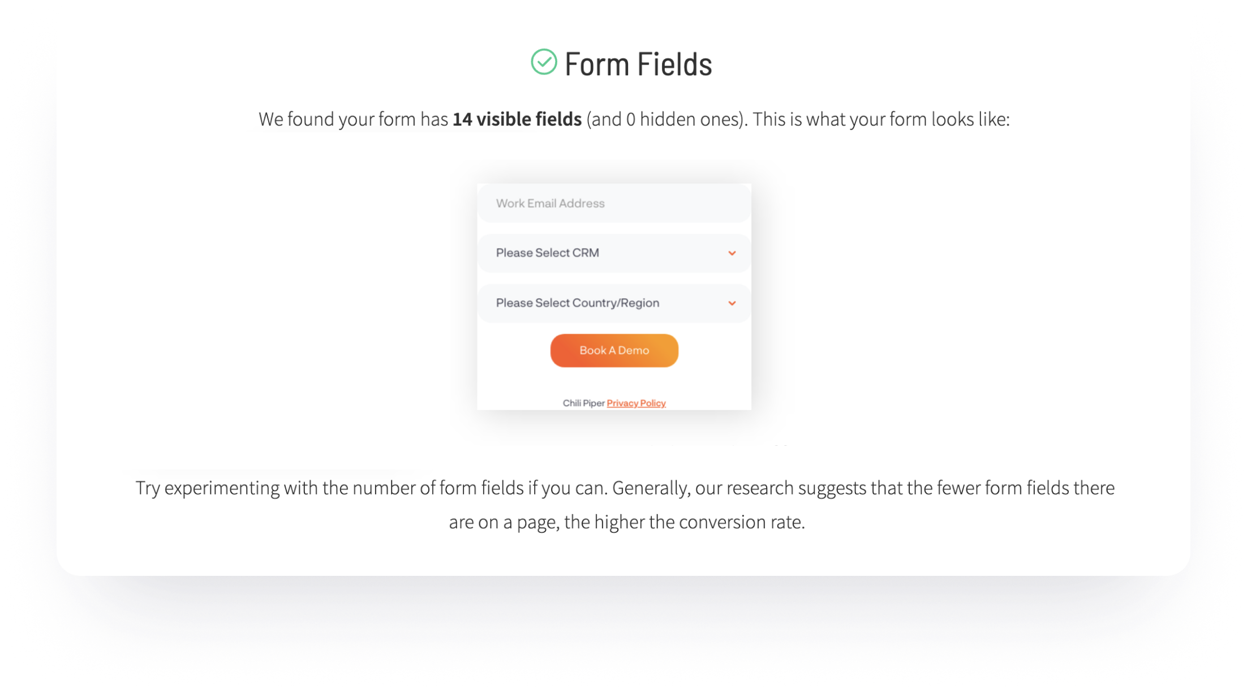Click the bold 14 visible fields text
Image resolution: width=1247 pixels, height=689 pixels.
(x=517, y=119)
